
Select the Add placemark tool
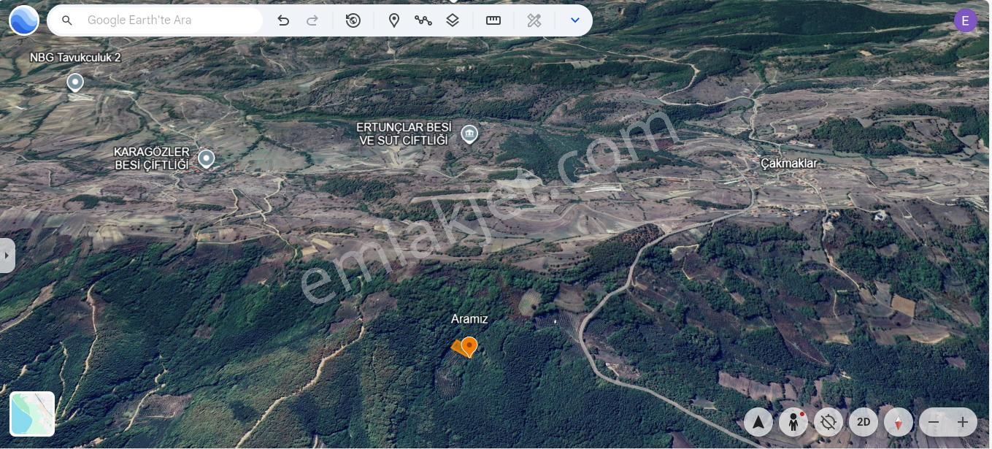(394, 20)
